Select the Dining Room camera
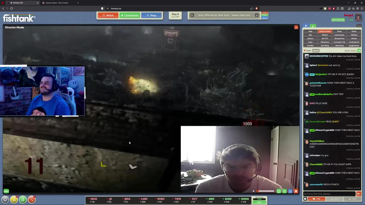The height and width of the screenshot is (205, 365). click(x=339, y=38)
